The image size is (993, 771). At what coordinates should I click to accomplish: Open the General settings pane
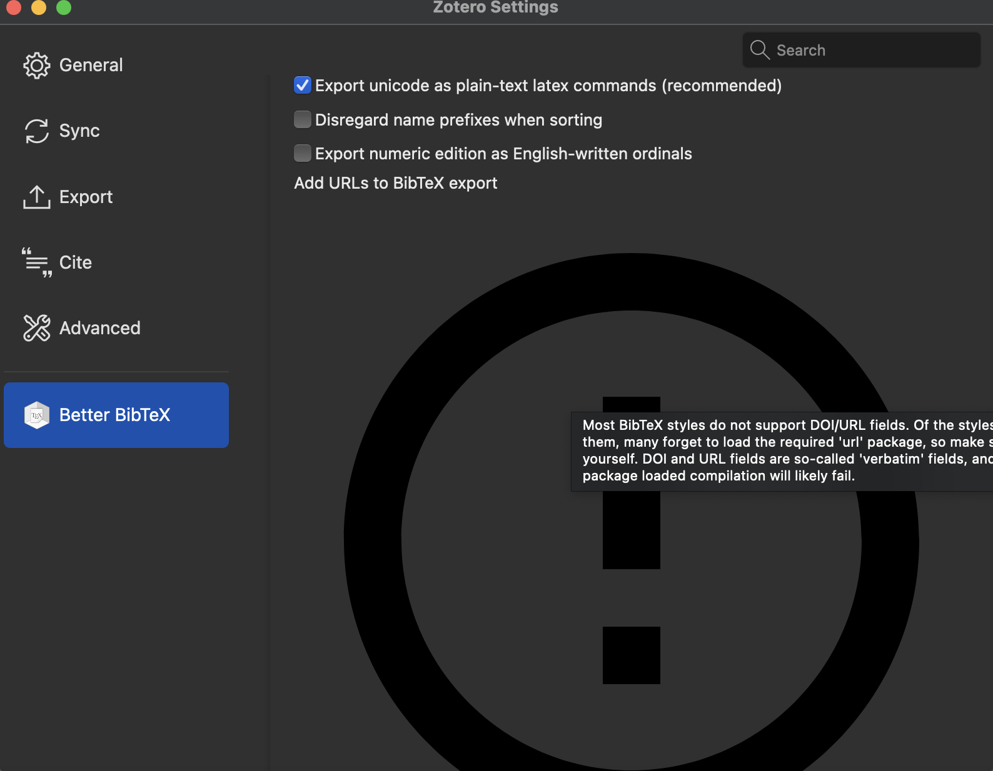116,65
